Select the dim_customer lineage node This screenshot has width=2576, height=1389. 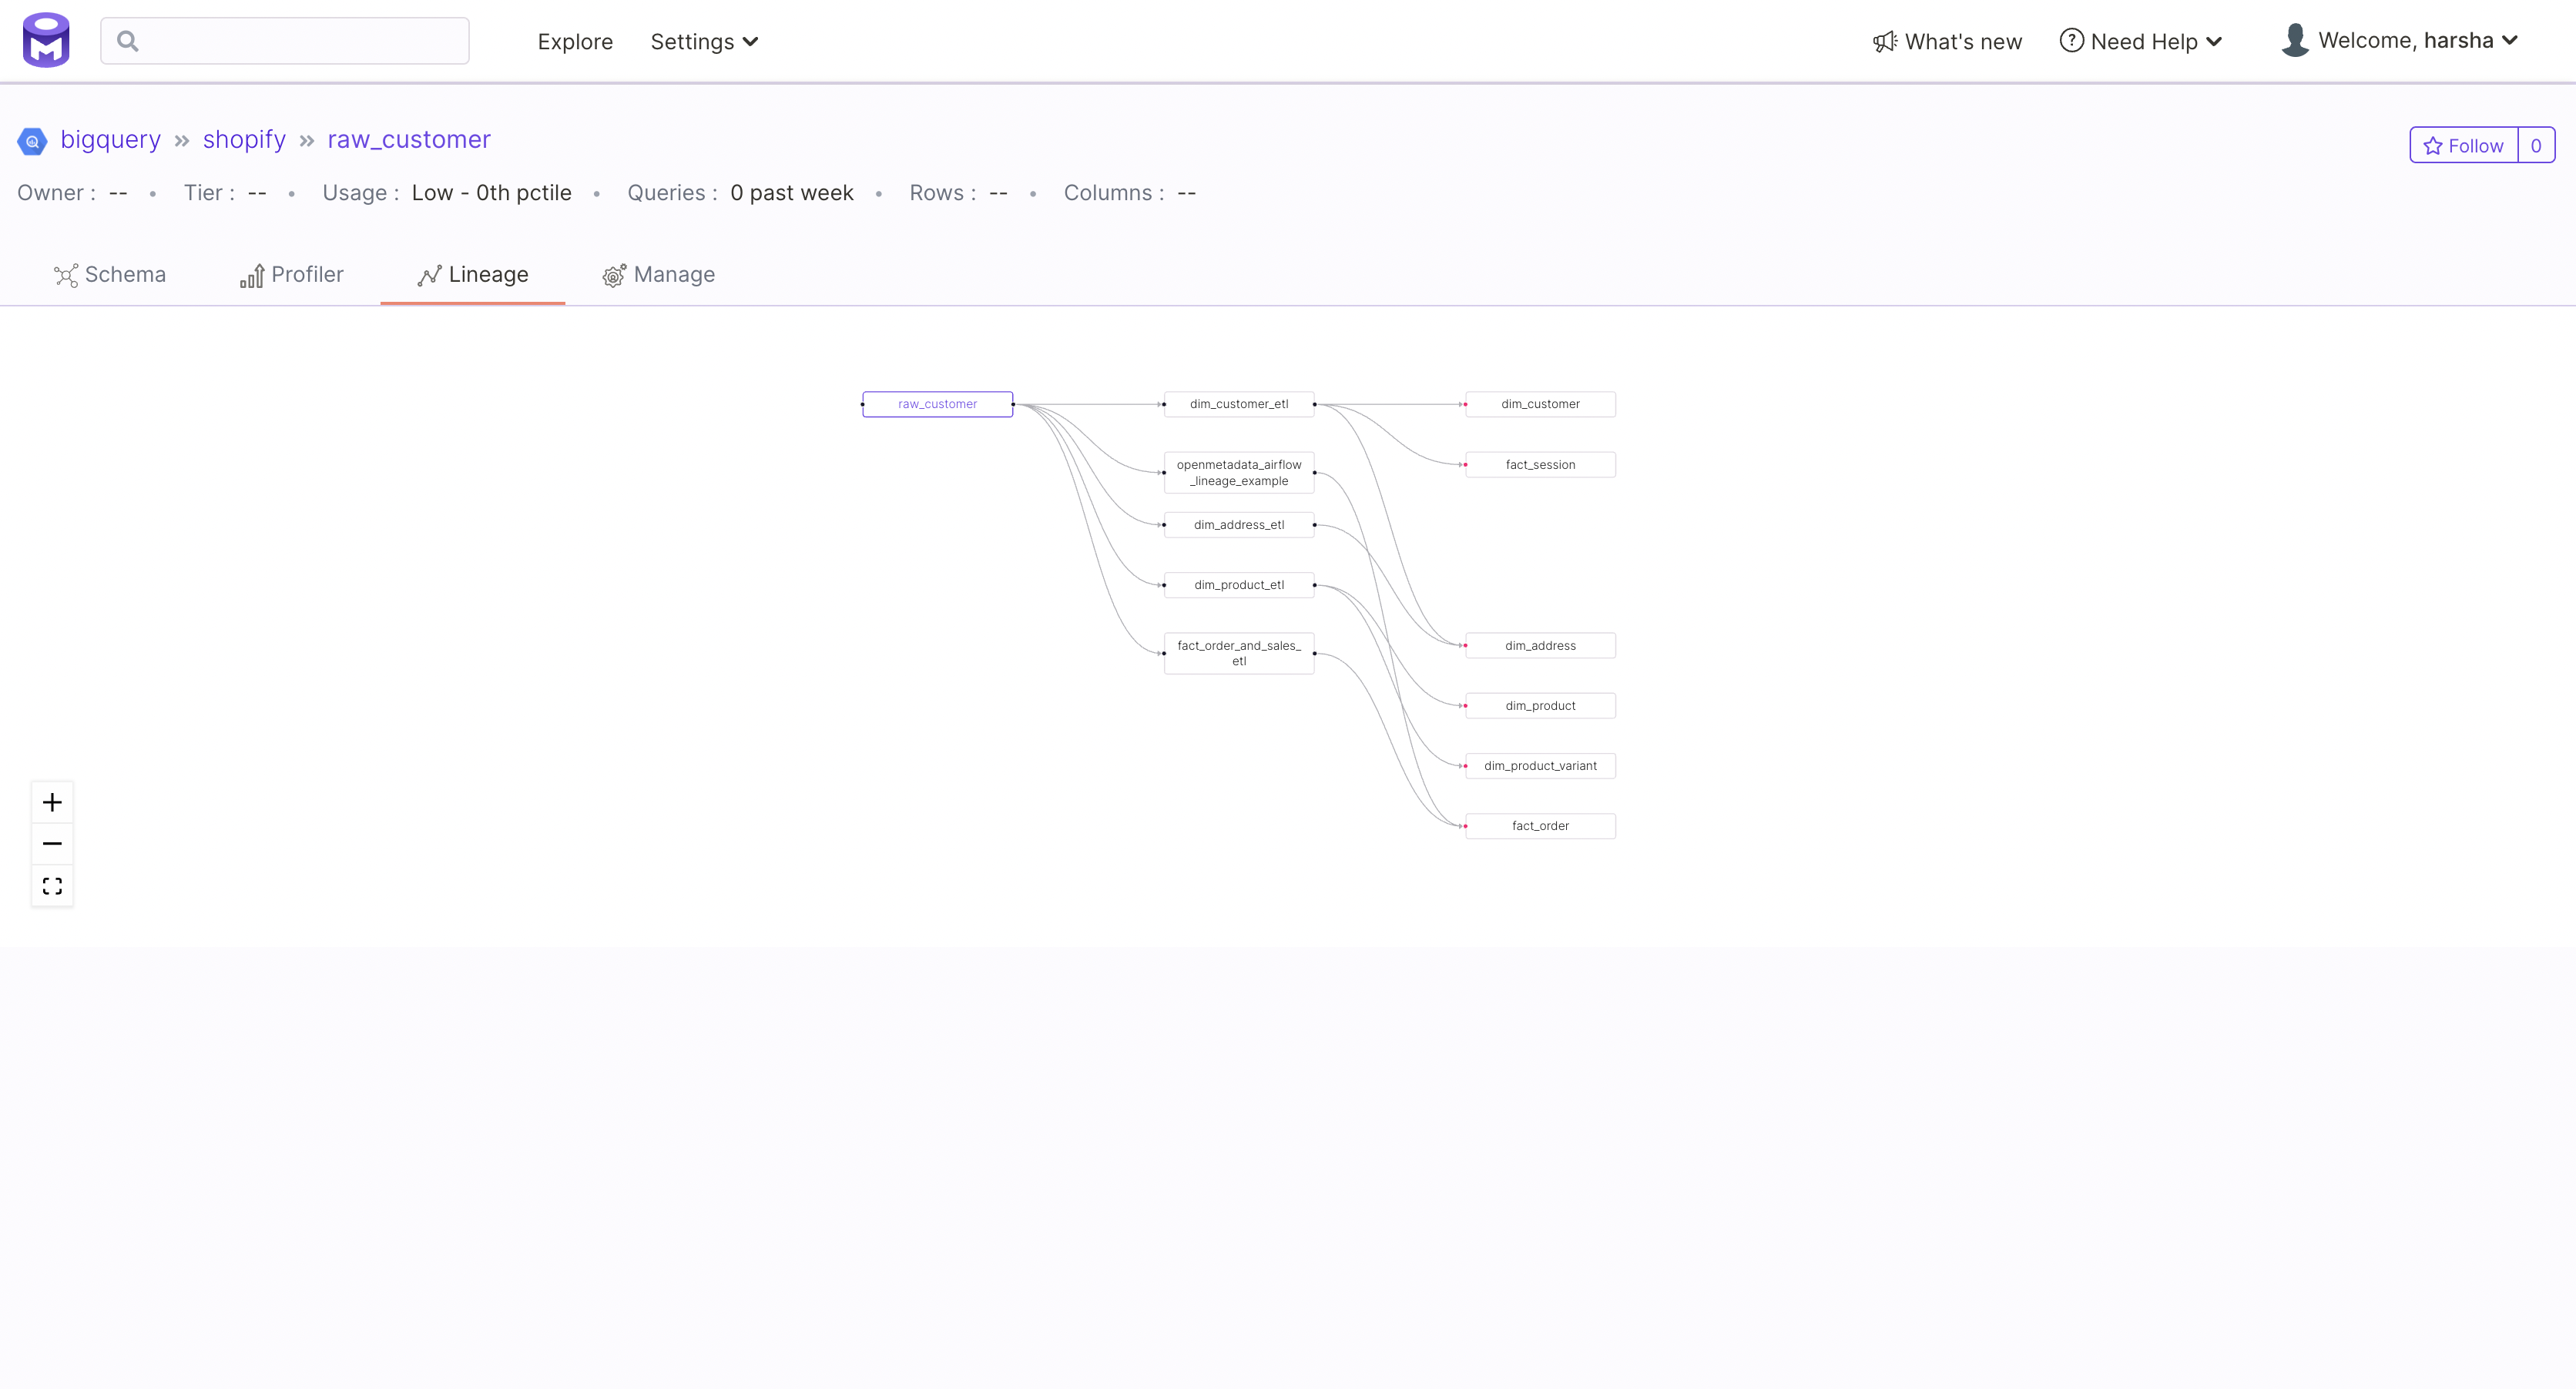pos(1540,405)
